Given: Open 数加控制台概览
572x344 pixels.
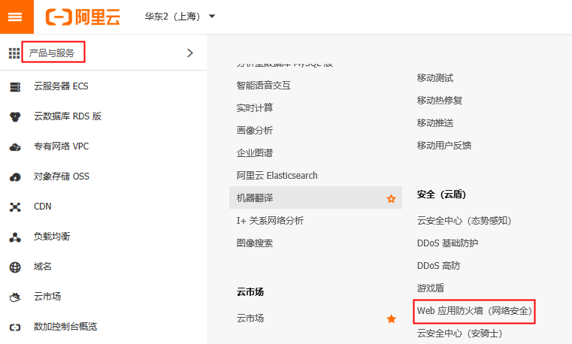Looking at the screenshot, I should point(65,327).
